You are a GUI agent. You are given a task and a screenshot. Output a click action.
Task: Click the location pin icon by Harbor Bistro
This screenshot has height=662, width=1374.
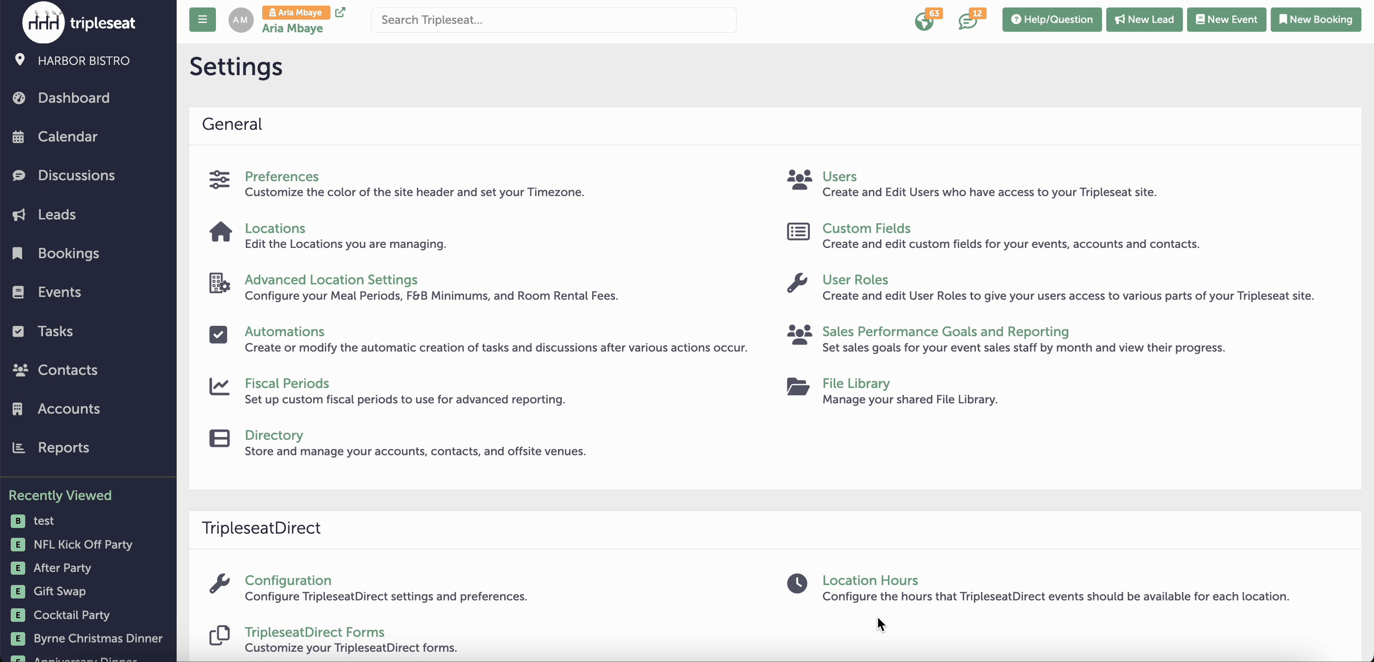click(20, 60)
